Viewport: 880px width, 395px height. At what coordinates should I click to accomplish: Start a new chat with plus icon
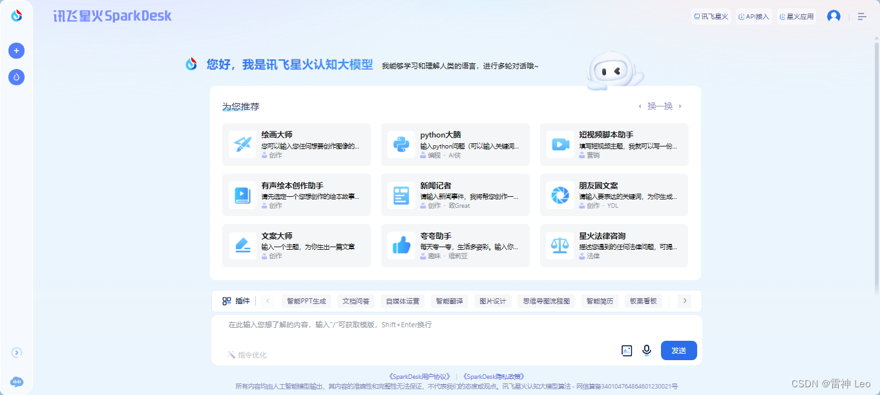click(x=16, y=50)
